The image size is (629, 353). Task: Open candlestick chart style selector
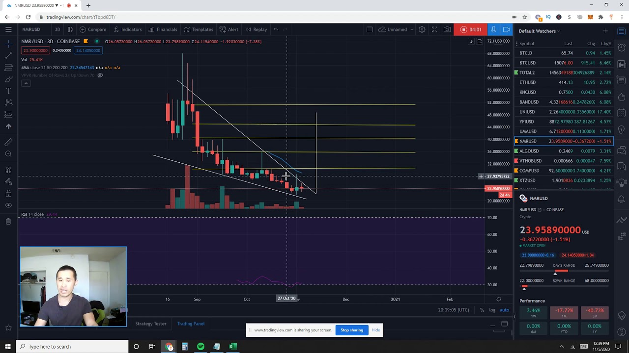point(70,29)
